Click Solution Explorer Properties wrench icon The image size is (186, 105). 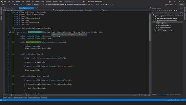click(174, 10)
